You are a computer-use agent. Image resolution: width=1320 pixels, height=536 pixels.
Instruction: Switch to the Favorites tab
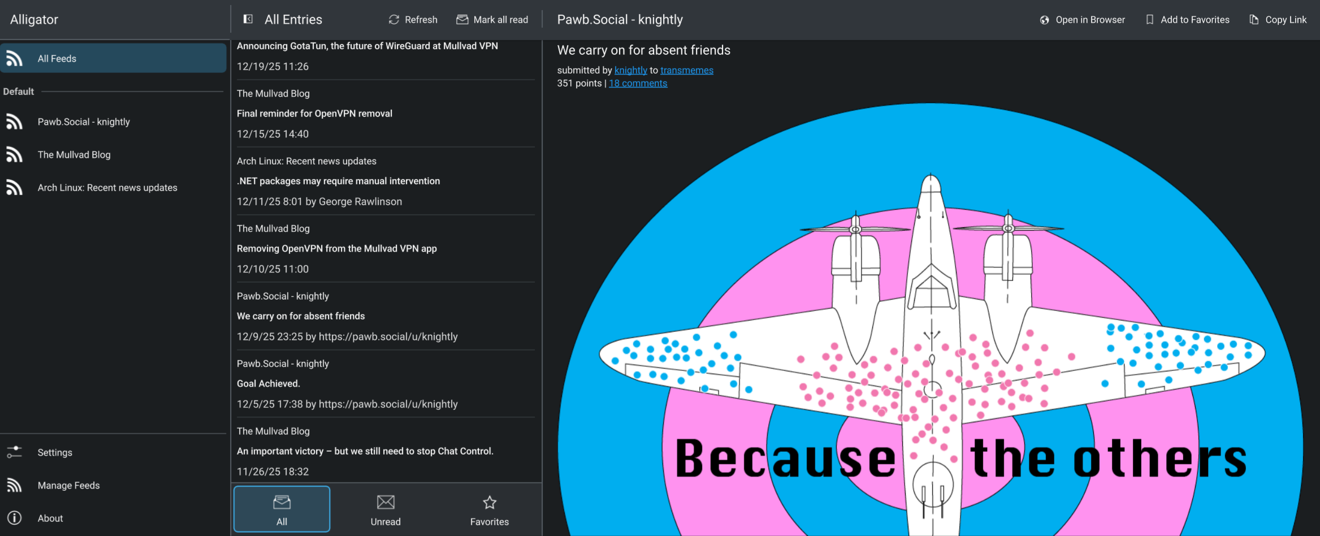pyautogui.click(x=489, y=509)
